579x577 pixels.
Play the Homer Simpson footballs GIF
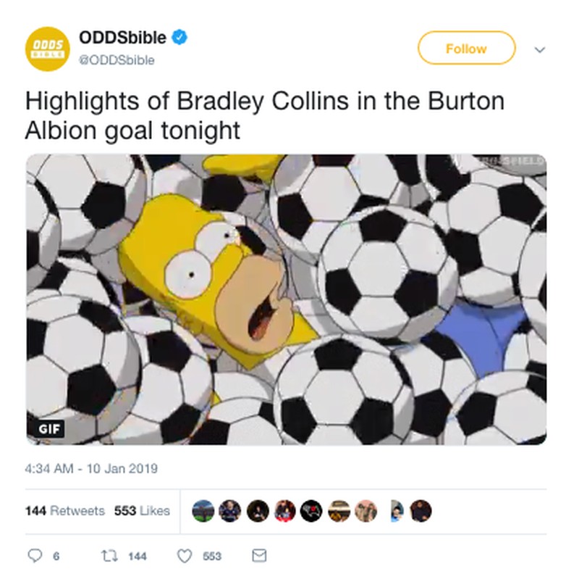pos(286,299)
